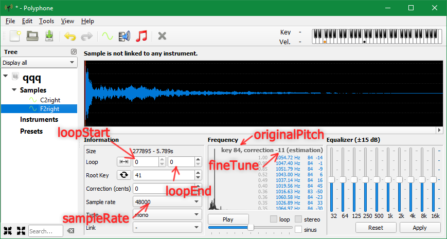Click the Loop set full-length button
Screen dimensions: 447x239
pyautogui.click(x=124, y=161)
